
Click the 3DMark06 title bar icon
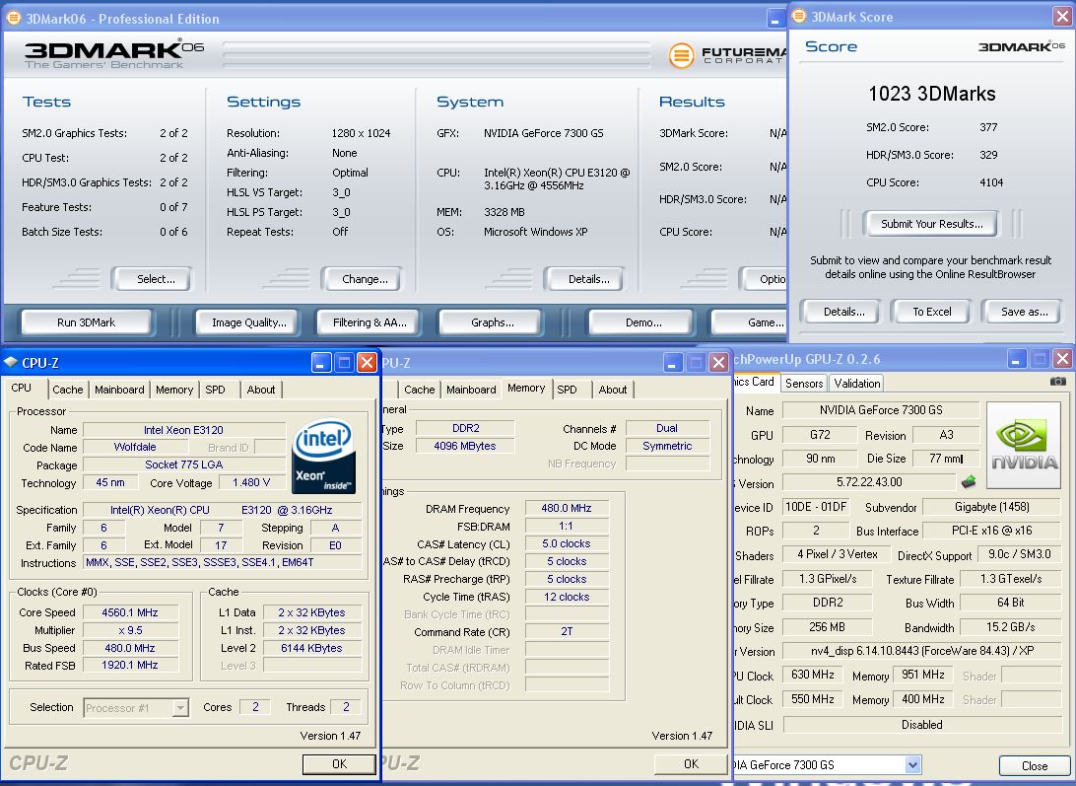[13, 19]
